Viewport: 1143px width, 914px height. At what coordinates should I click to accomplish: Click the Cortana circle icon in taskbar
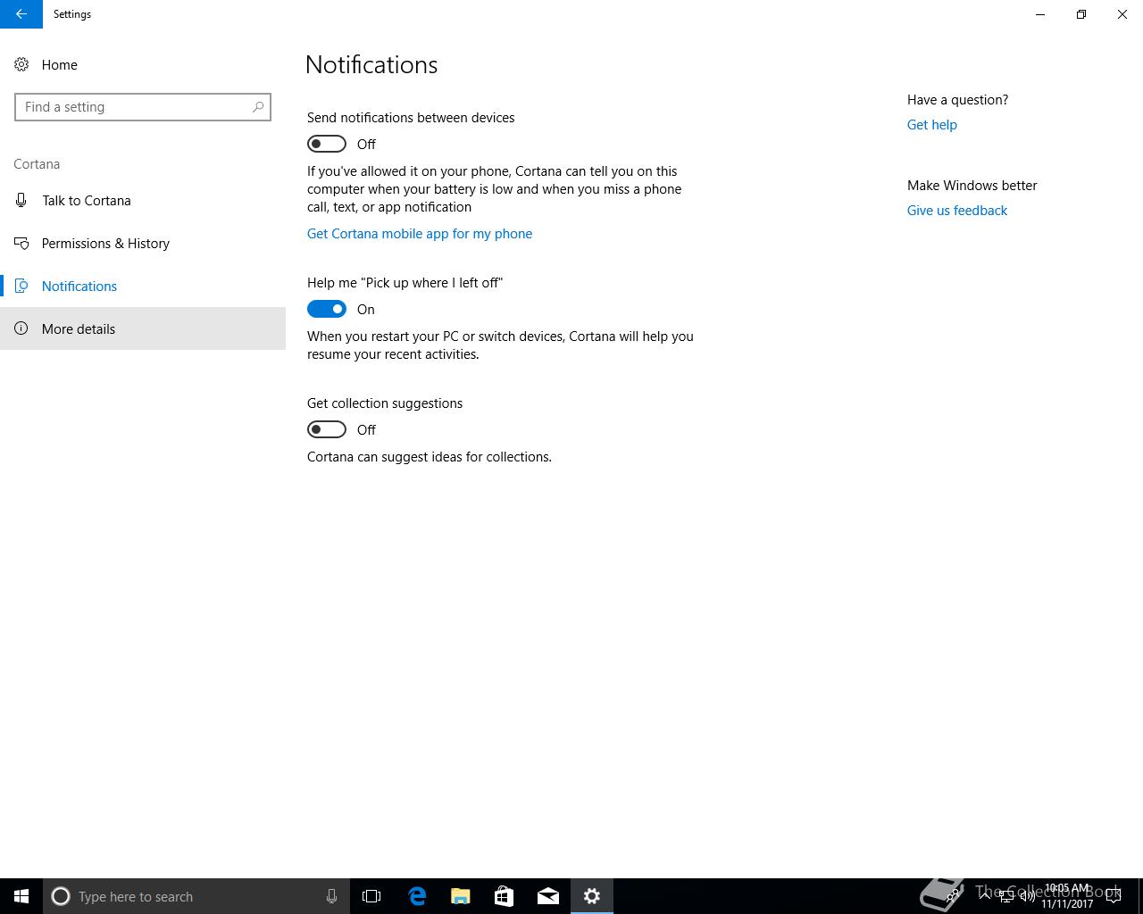coord(61,896)
